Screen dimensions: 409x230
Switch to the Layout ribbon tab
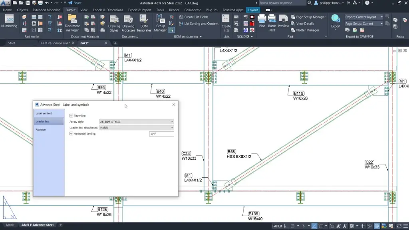click(253, 10)
